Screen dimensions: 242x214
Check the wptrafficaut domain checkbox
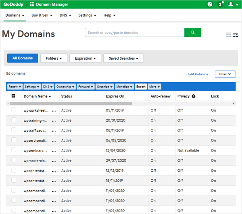pos(14,130)
